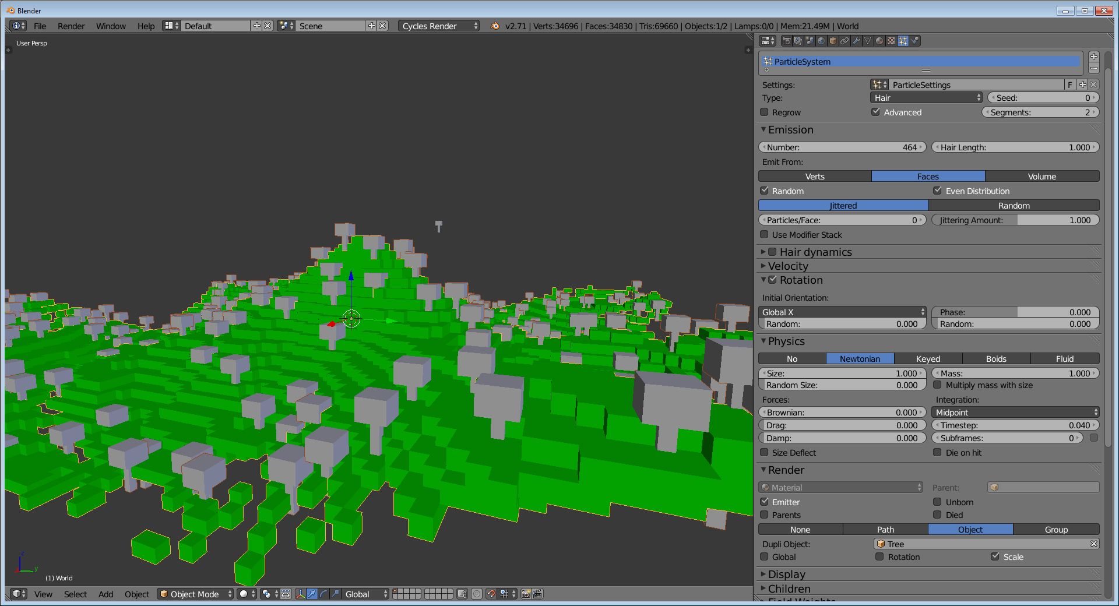Switch to the Modifiers tab (wrench icon)
This screenshot has height=606, width=1119.
(x=857, y=41)
